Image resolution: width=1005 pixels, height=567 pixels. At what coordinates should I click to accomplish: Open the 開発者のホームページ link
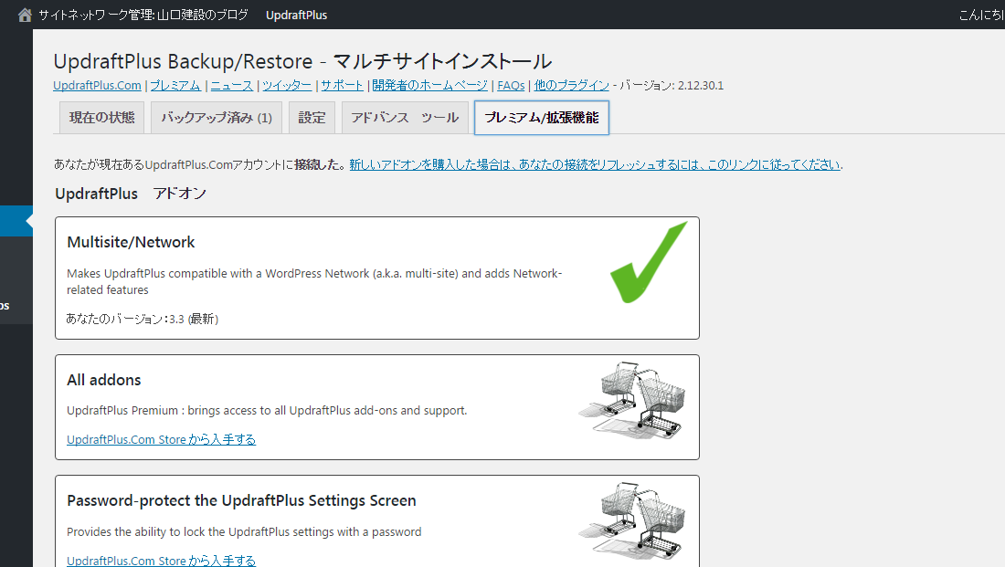click(x=429, y=86)
